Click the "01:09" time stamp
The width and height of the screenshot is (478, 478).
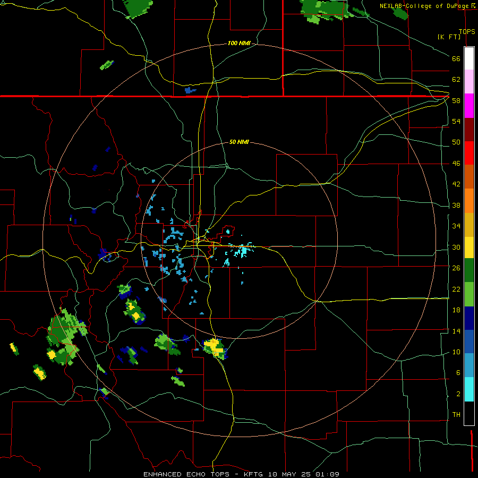pos(327,474)
